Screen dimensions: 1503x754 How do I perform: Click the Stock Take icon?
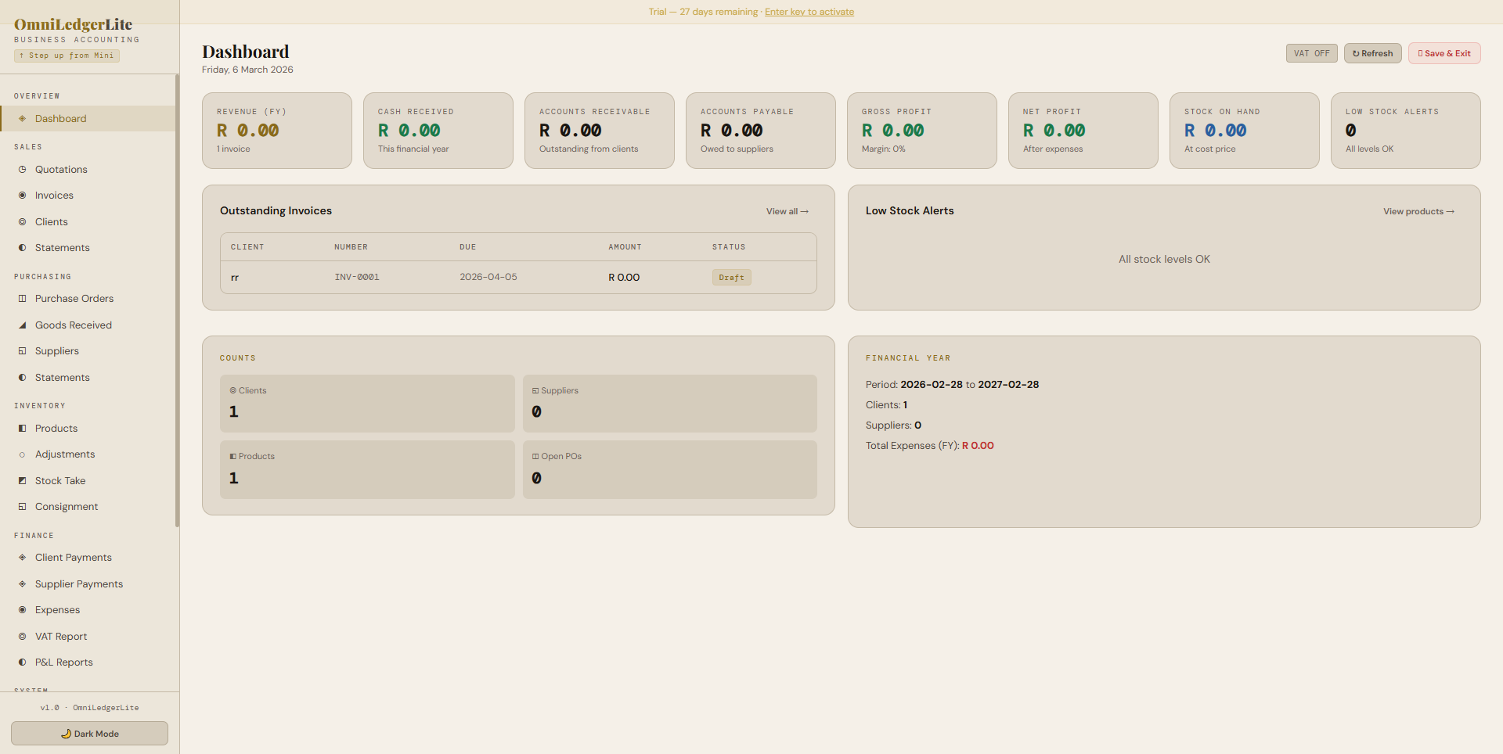22,481
